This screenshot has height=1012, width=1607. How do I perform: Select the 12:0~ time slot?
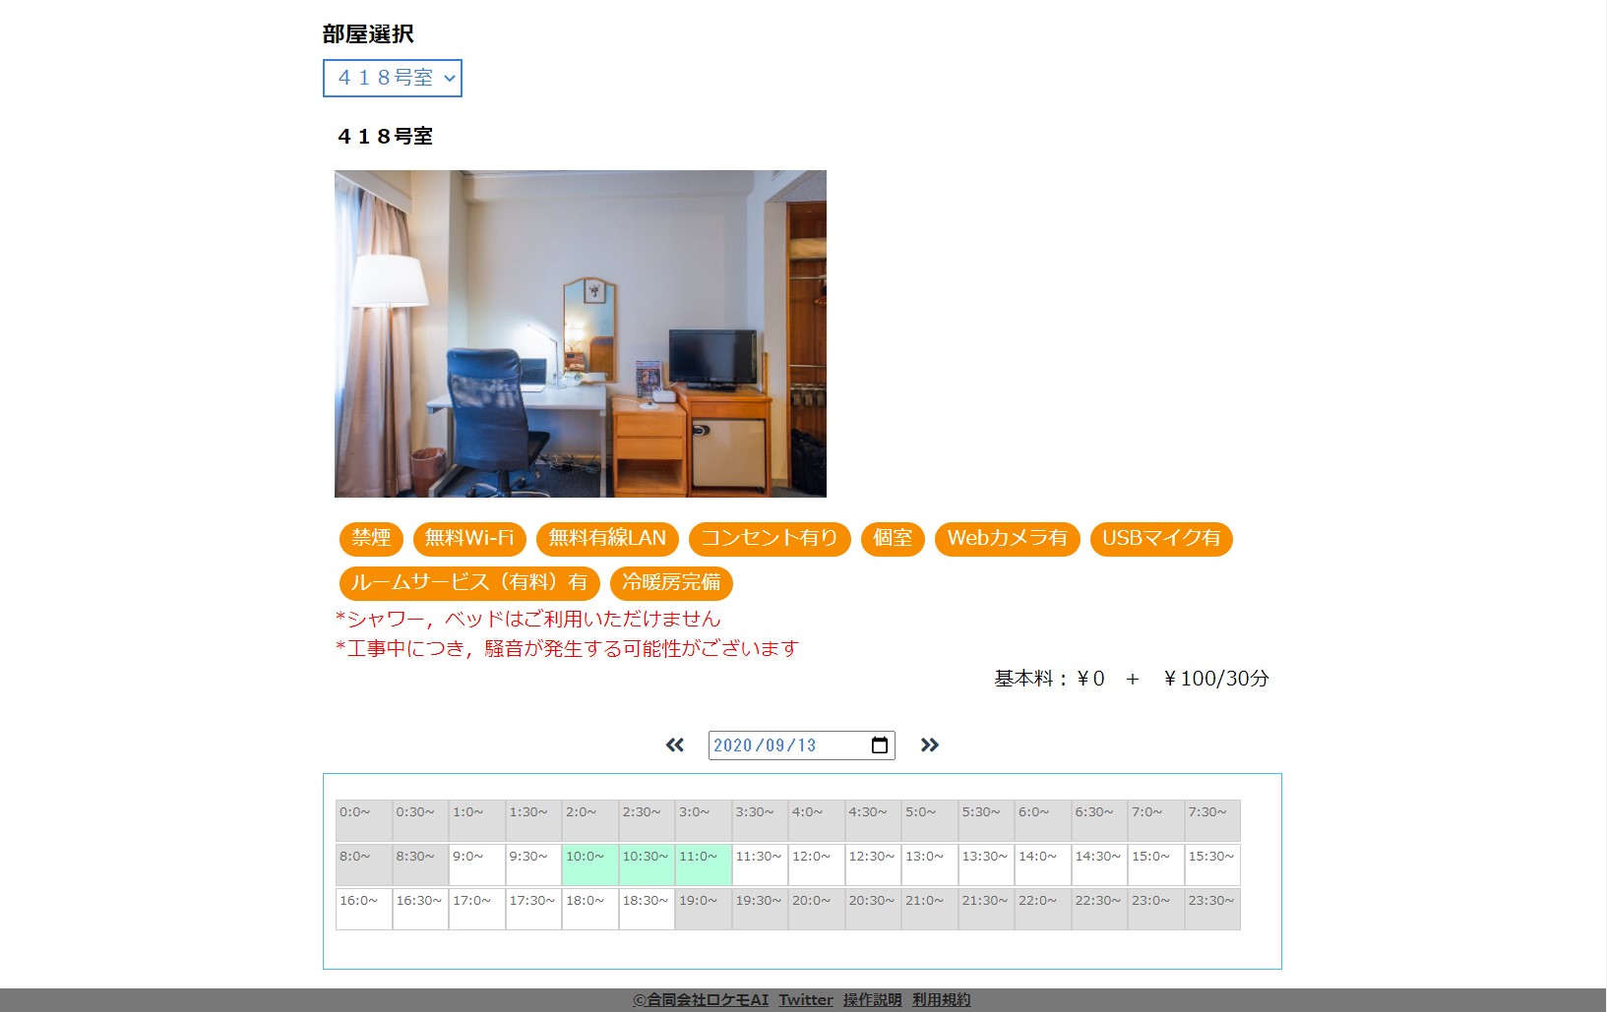(817, 865)
